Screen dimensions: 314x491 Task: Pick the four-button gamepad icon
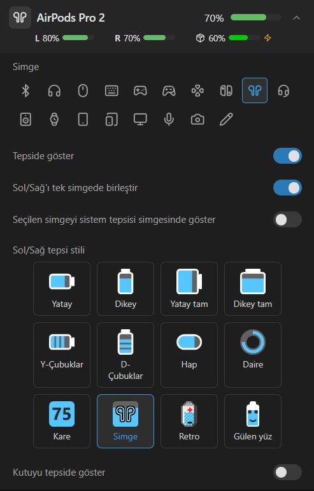(x=197, y=91)
